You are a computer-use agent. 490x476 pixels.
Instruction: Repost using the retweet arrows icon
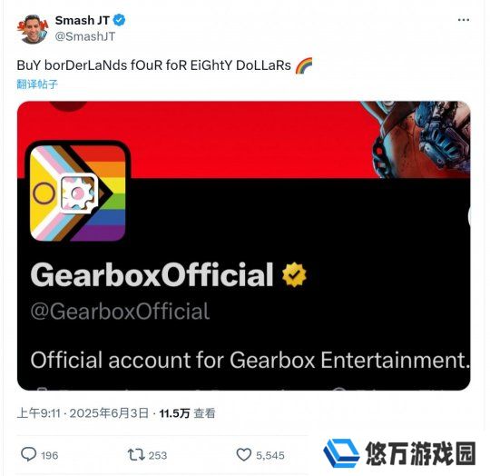pos(136,454)
